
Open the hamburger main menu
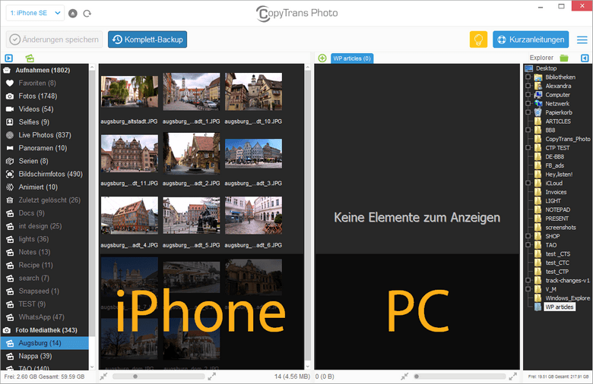(x=582, y=39)
